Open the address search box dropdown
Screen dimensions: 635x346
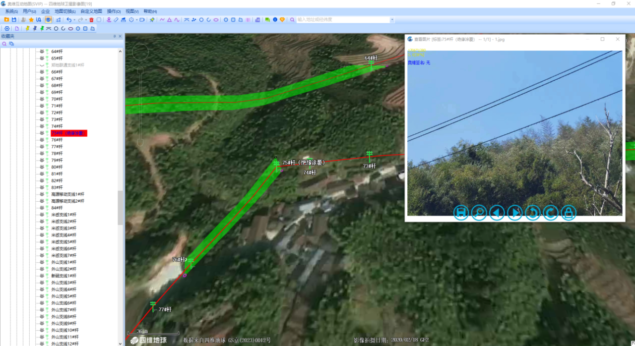(x=392, y=20)
